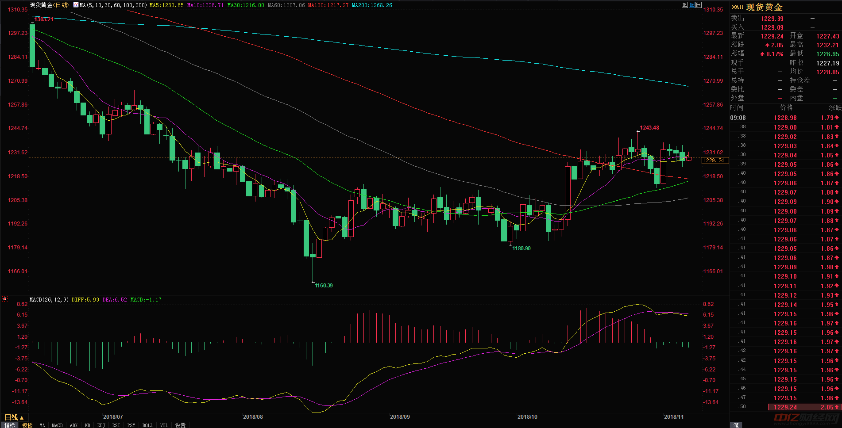
Task: Click the first chart-scale icon at top right
Action: pos(685,5)
